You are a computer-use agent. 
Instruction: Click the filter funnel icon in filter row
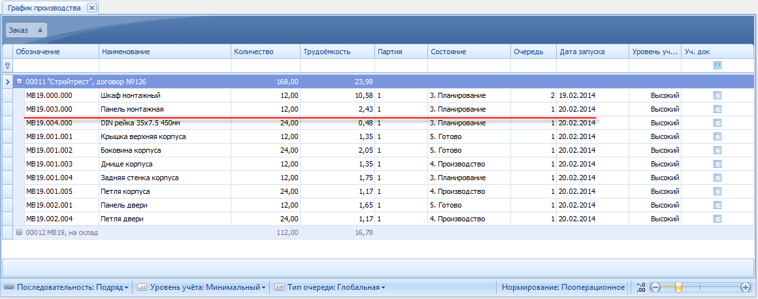tap(7, 65)
